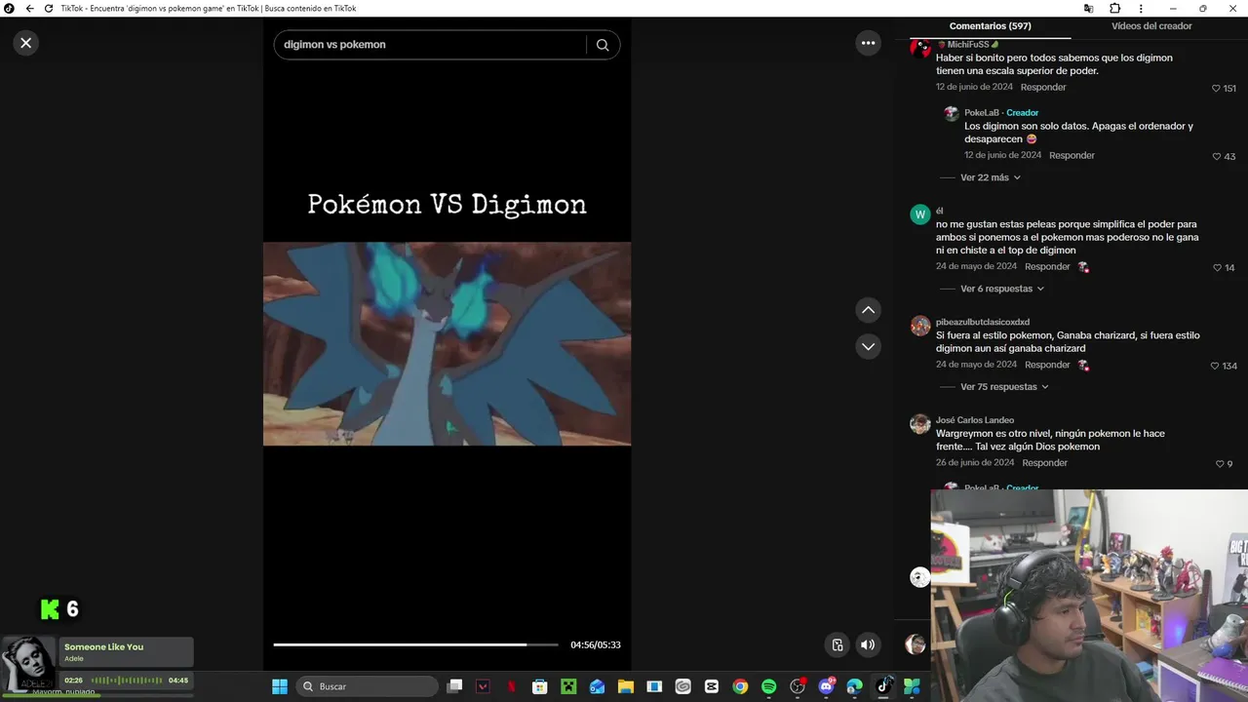Click the 'Someone Like You' song title widget

(x=103, y=646)
